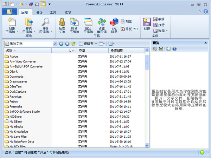211x158 pixels.
Task: Expand the 搜寻压缩档 dropdown arrow
Action: 51,32
